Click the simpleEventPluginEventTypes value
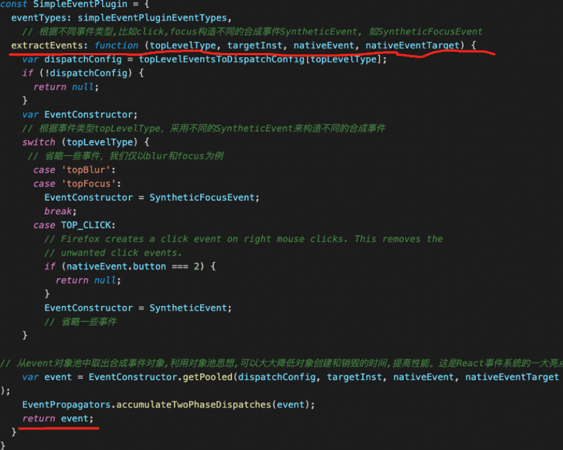 153,18
